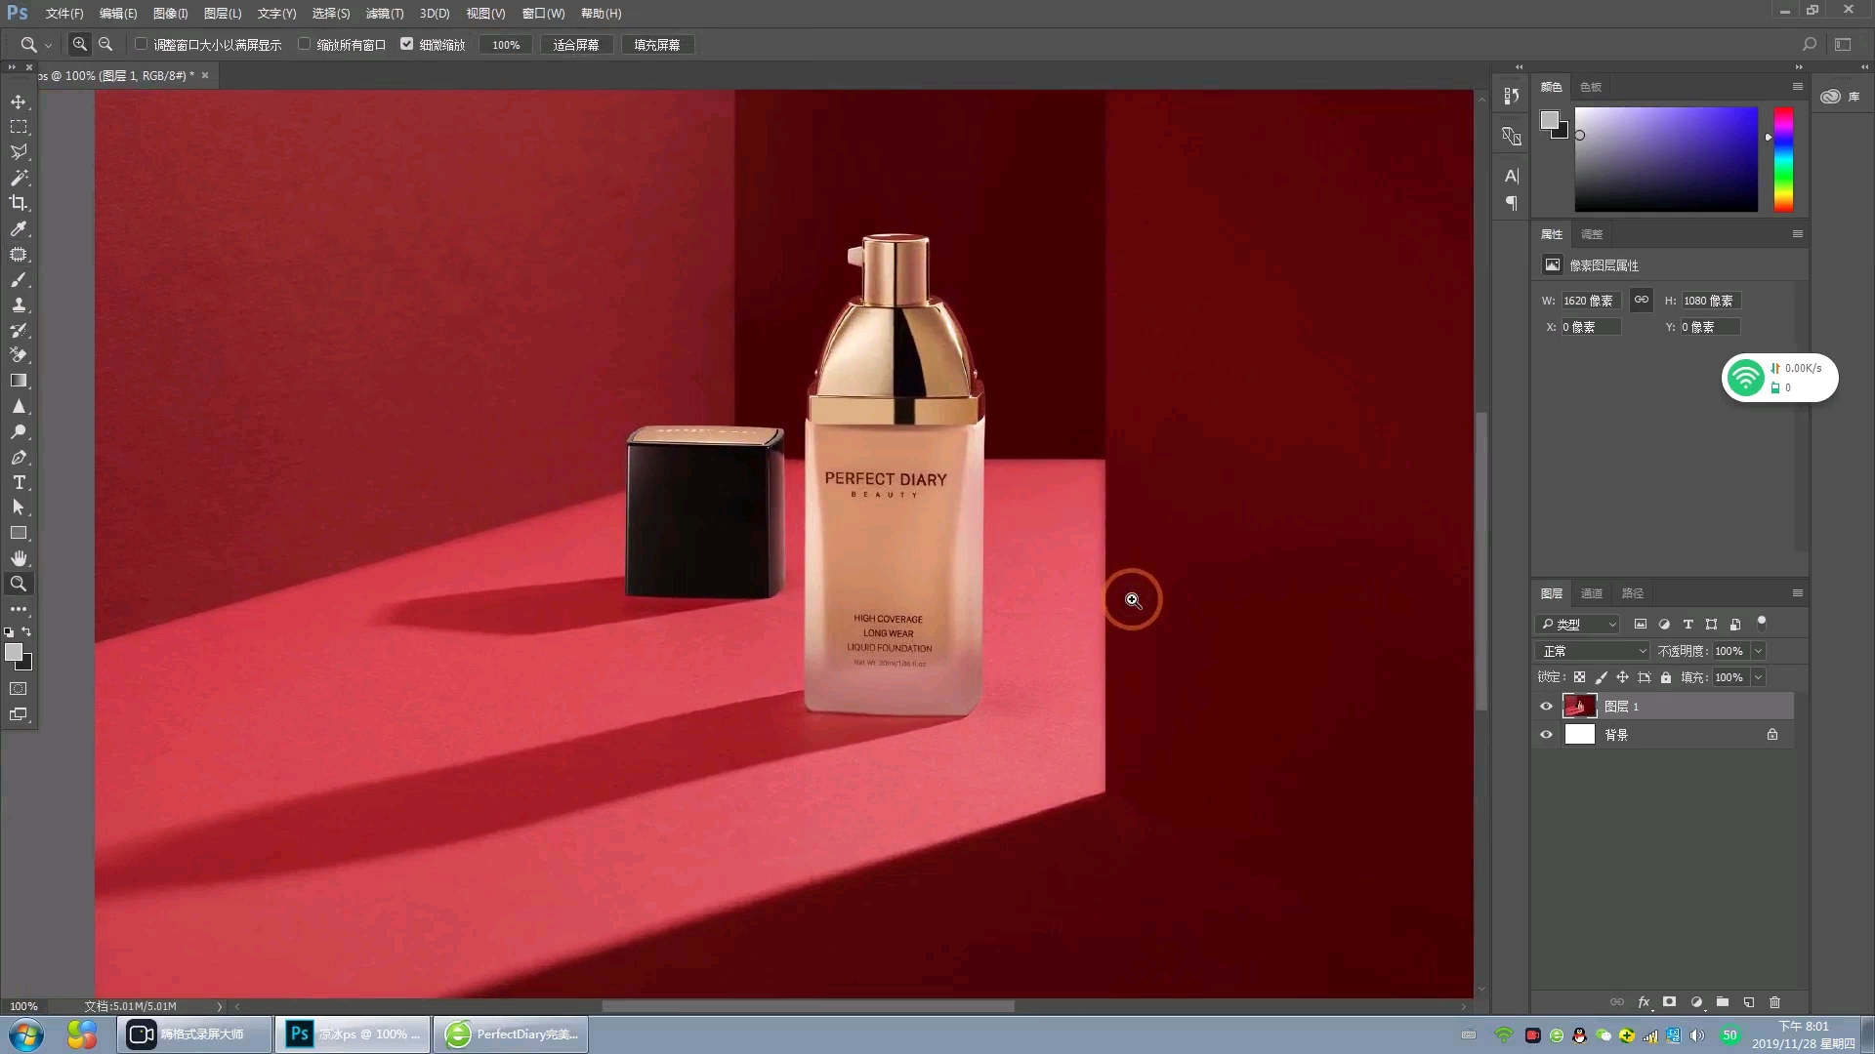Open Windows Start menu
The width and height of the screenshot is (1875, 1054).
click(26, 1034)
